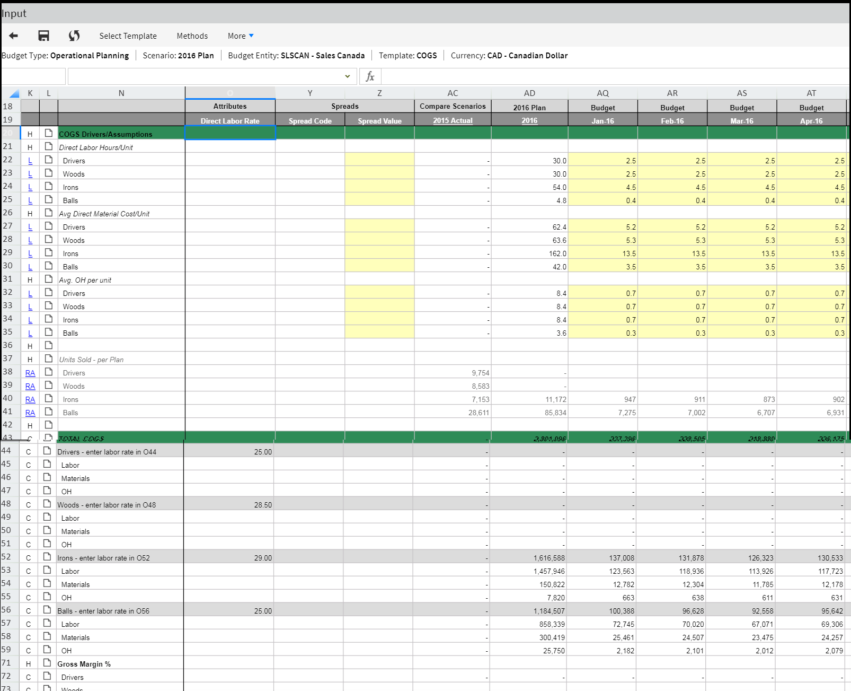The width and height of the screenshot is (851, 691).
Task: Open note icon on row 40 Irons
Action: [49, 398]
